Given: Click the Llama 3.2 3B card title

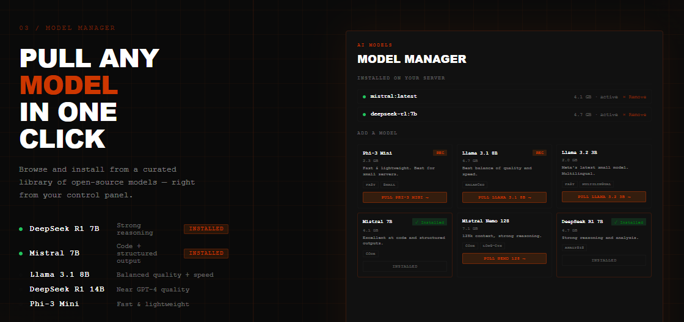Looking at the screenshot, I should coord(580,153).
